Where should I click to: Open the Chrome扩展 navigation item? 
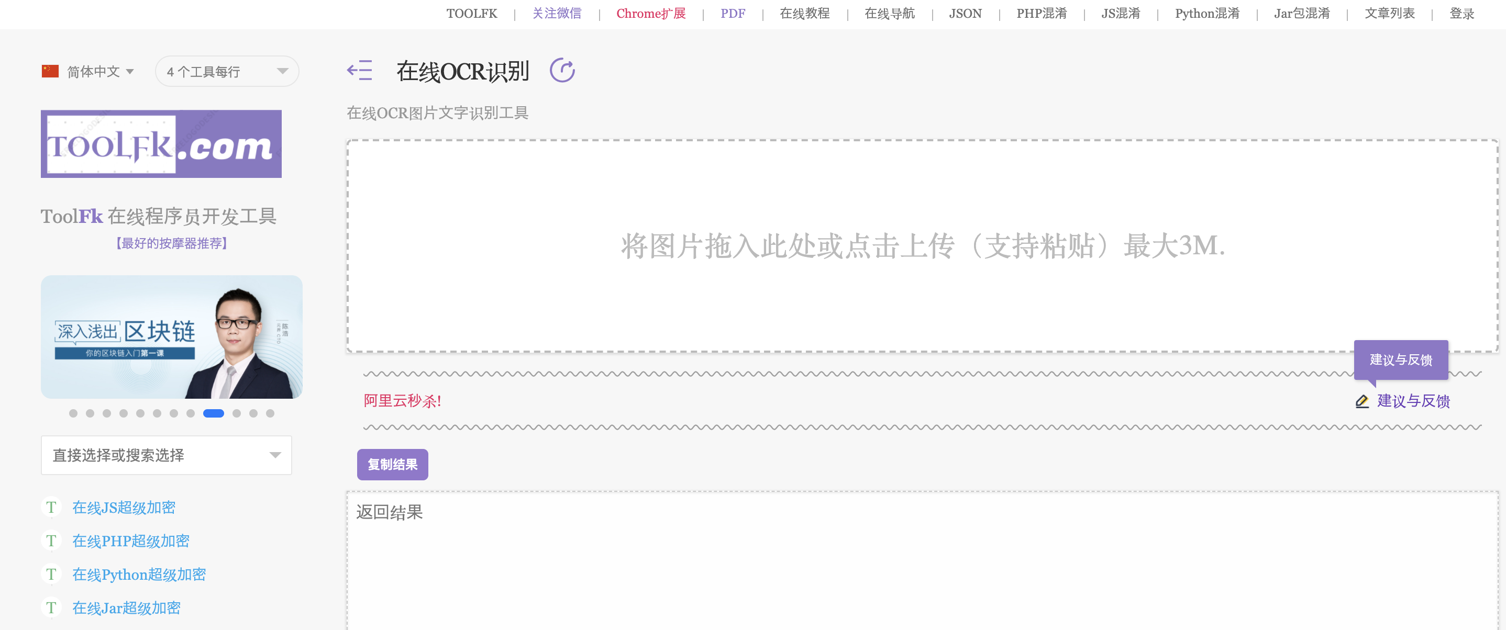(x=651, y=14)
